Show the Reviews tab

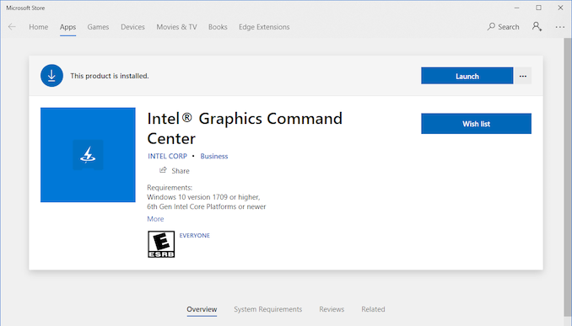tap(332, 309)
